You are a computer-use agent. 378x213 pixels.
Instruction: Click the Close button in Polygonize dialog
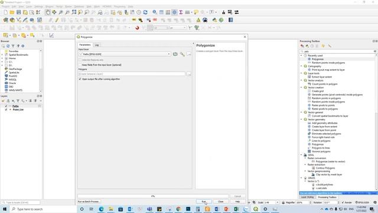click(x=220, y=201)
